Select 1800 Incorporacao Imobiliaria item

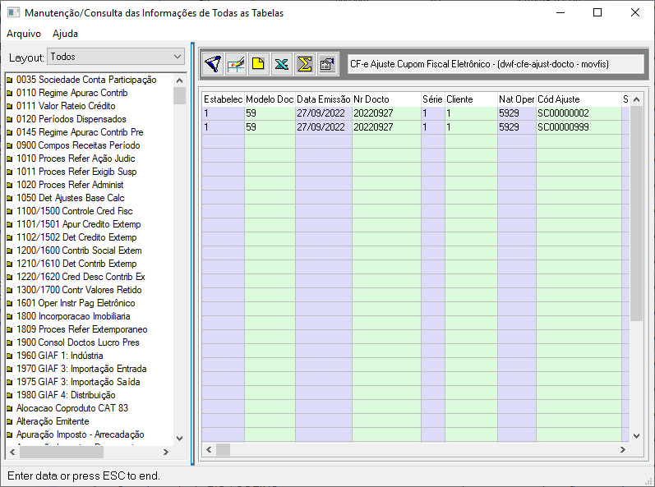[x=73, y=316]
